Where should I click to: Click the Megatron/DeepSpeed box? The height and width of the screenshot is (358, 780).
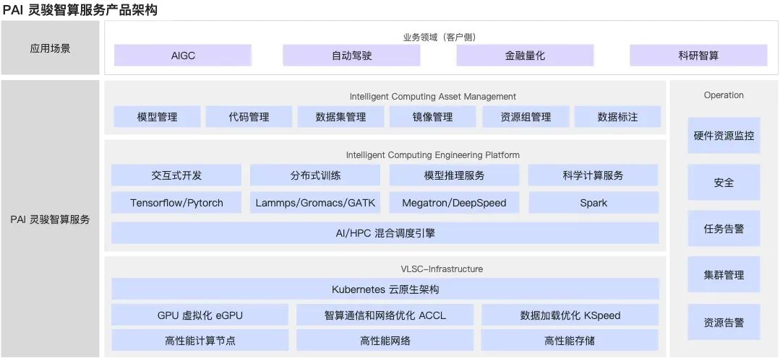(454, 203)
